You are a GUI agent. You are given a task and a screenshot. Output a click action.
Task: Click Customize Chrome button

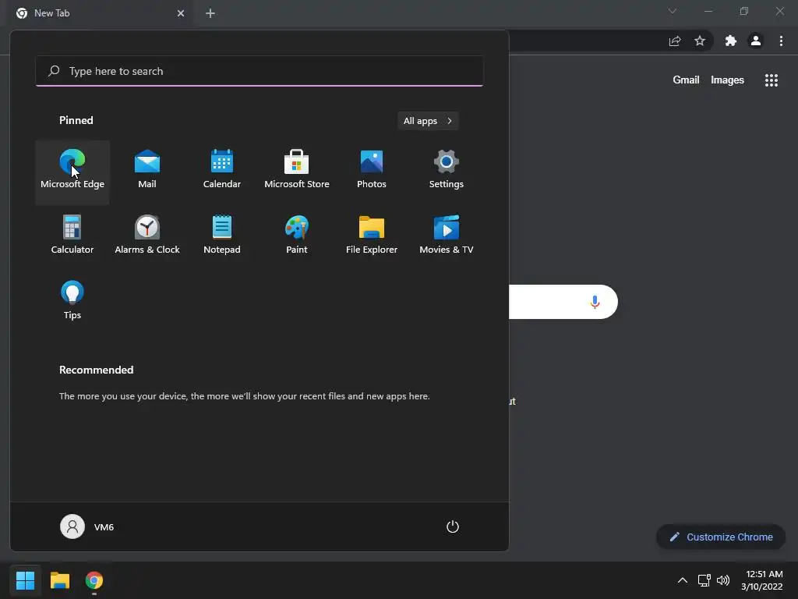721,537
